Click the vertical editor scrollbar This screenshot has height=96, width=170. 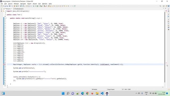coord(165,47)
